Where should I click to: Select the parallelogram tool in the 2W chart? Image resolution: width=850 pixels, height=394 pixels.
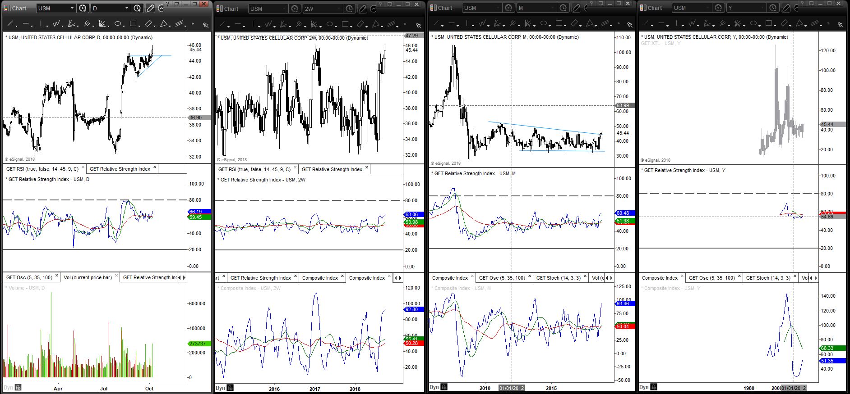(x=361, y=24)
